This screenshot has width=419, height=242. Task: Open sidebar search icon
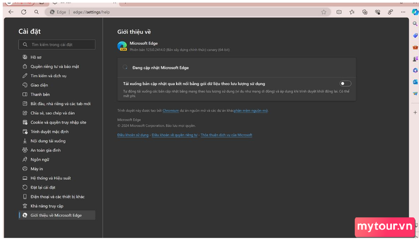tap(415, 24)
